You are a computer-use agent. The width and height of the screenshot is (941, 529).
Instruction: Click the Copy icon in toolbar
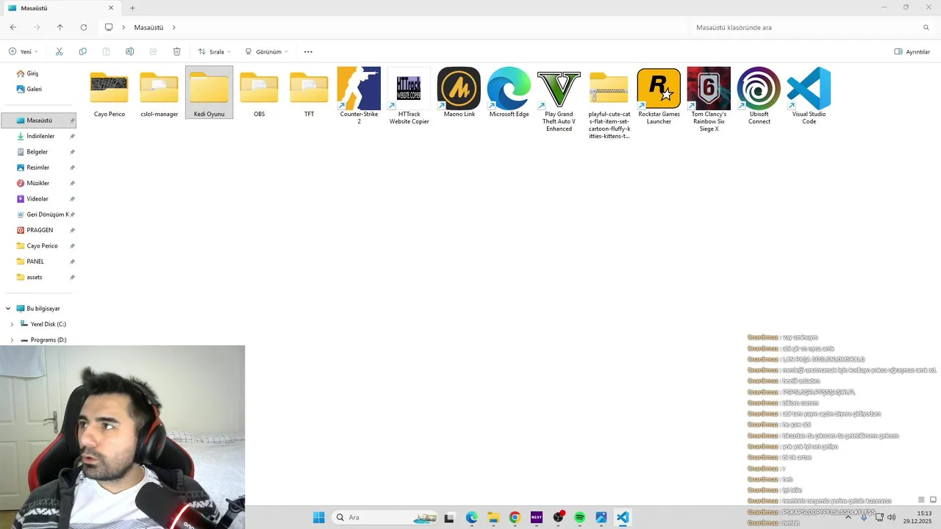point(82,51)
